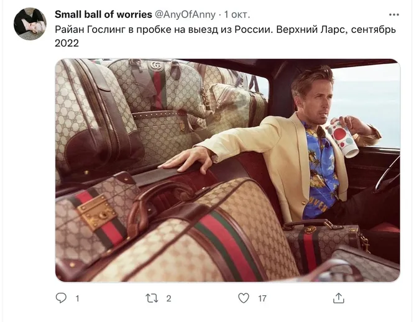This screenshot has height=322, width=414.
Task: Open the three-dot more options menu
Action: 393,14
